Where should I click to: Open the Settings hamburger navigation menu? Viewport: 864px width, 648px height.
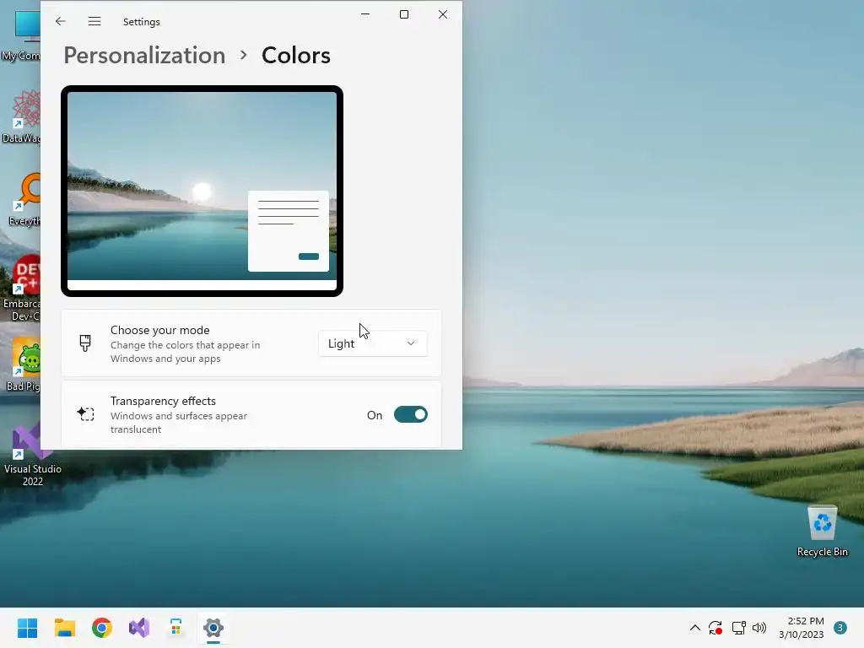pyautogui.click(x=94, y=21)
